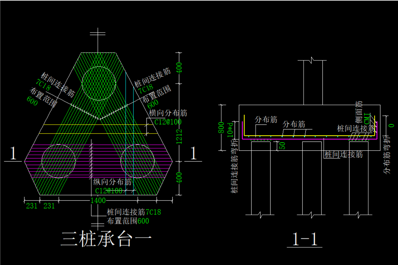The width and height of the screenshot is (398, 265).
Task: Pick the C12@100 text under 纵向分布筋
Action: (x=109, y=191)
